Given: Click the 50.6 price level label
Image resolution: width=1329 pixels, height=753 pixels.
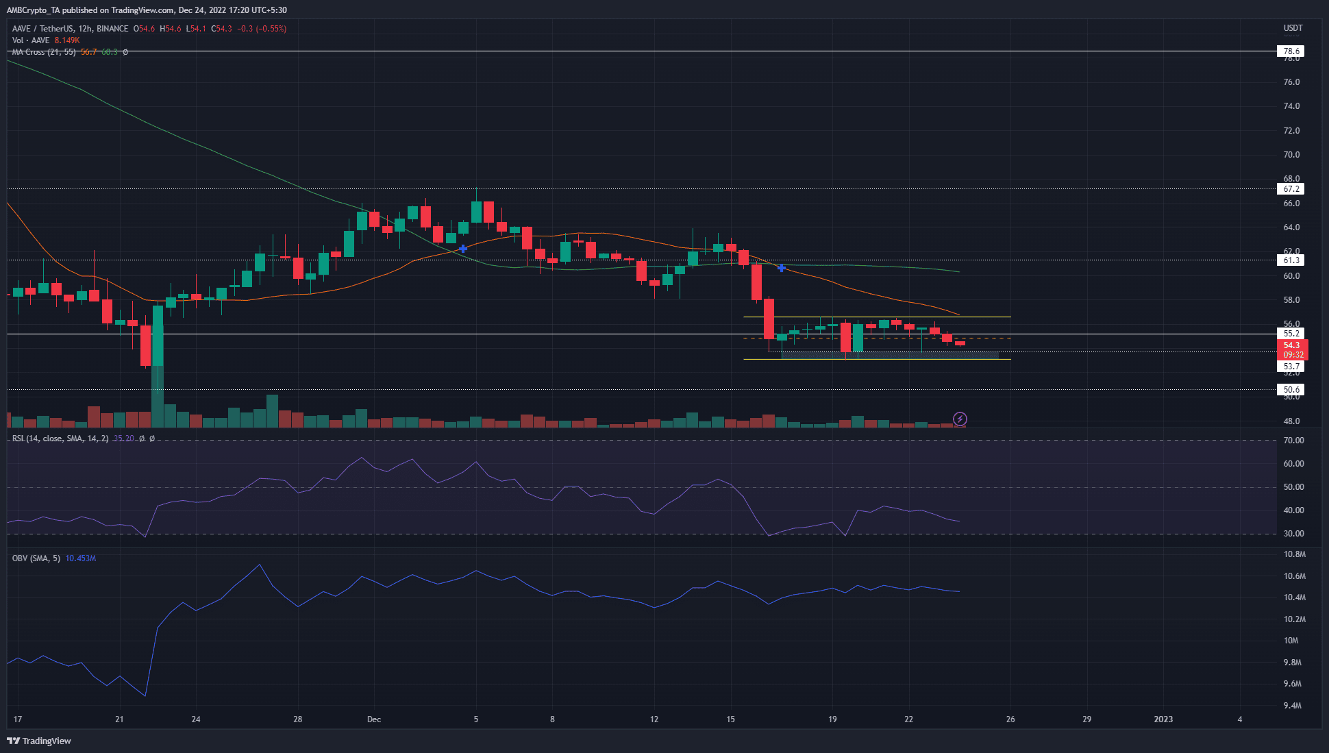Looking at the screenshot, I should click(x=1291, y=390).
